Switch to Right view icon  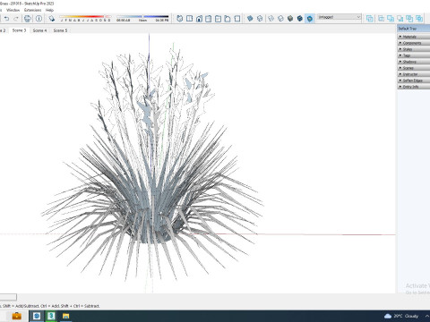[x=209, y=19]
